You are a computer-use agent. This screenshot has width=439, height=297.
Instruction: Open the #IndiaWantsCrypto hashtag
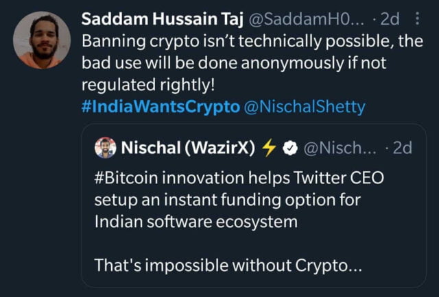pyautogui.click(x=161, y=107)
